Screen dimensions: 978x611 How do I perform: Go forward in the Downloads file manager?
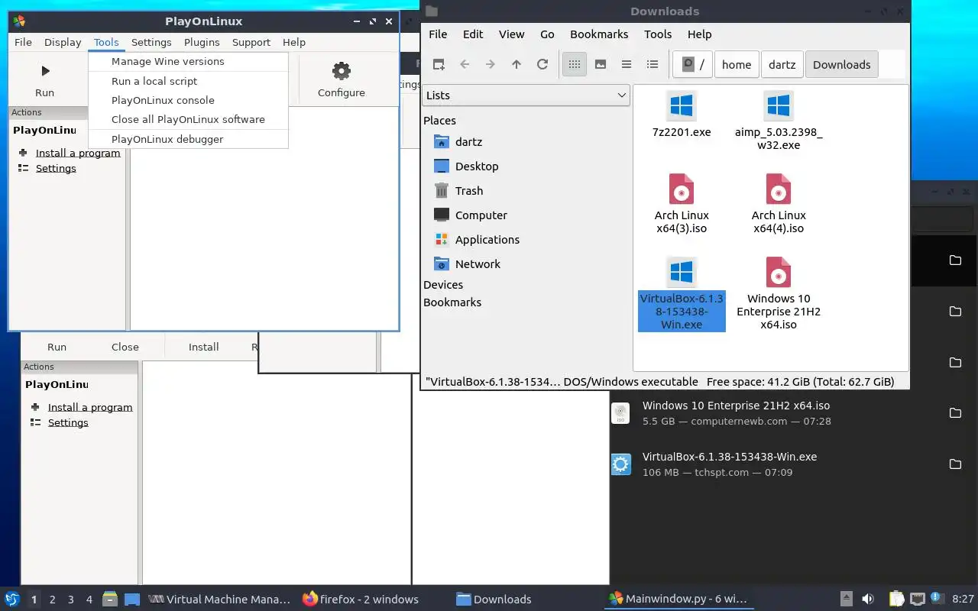tap(491, 65)
